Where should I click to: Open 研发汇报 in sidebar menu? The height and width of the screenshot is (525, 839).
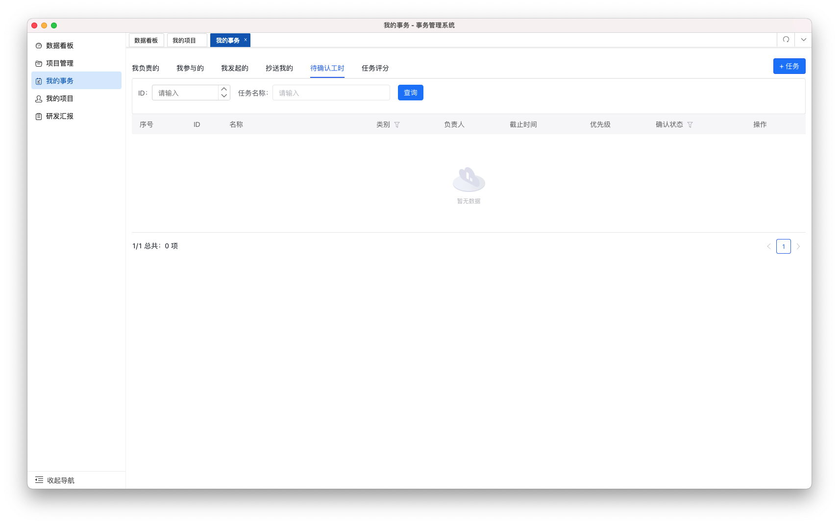point(76,116)
